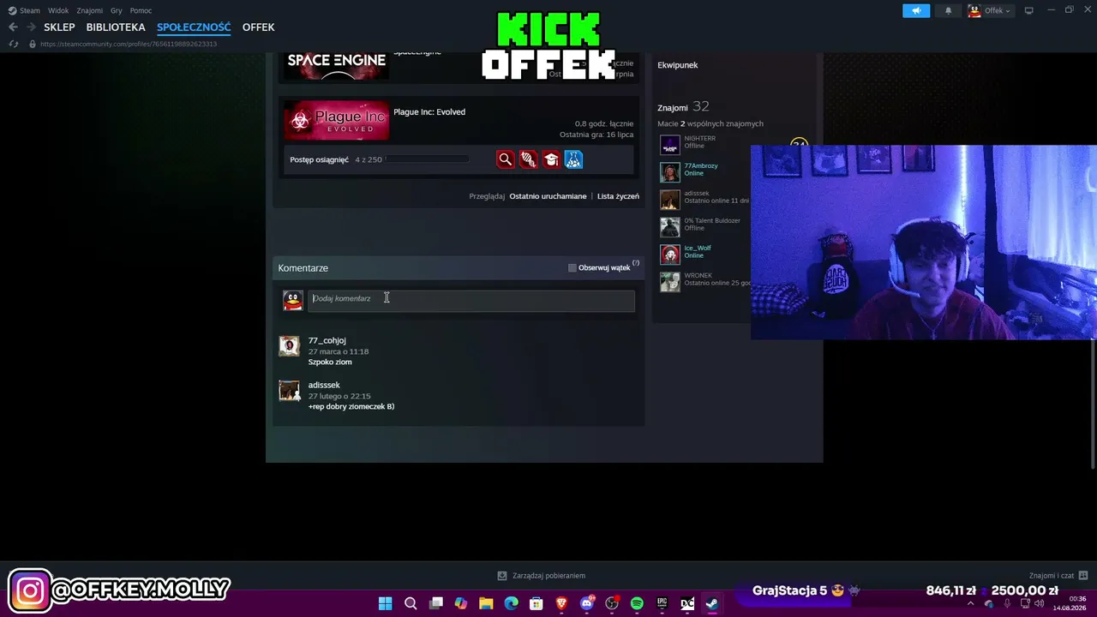
Task: View the blue flask achievement
Action: [573, 159]
